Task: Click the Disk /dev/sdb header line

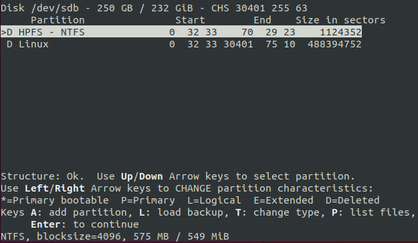Action: point(154,8)
